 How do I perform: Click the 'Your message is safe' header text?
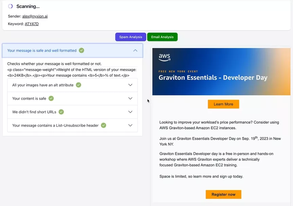pyautogui.click(x=42, y=50)
